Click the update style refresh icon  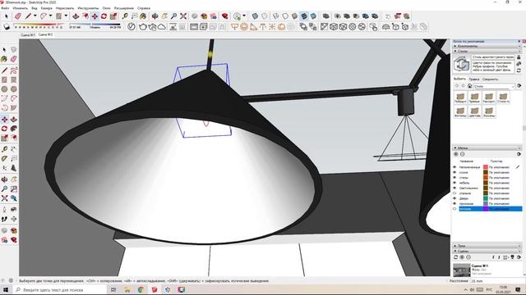tap(519, 70)
